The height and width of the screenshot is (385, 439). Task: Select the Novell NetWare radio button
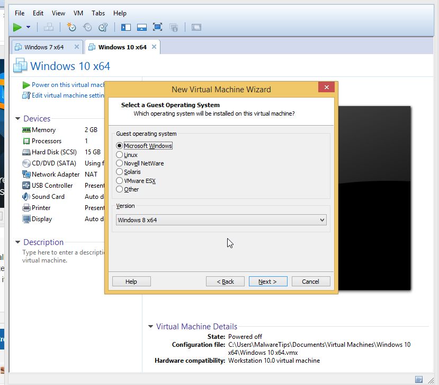coord(119,163)
